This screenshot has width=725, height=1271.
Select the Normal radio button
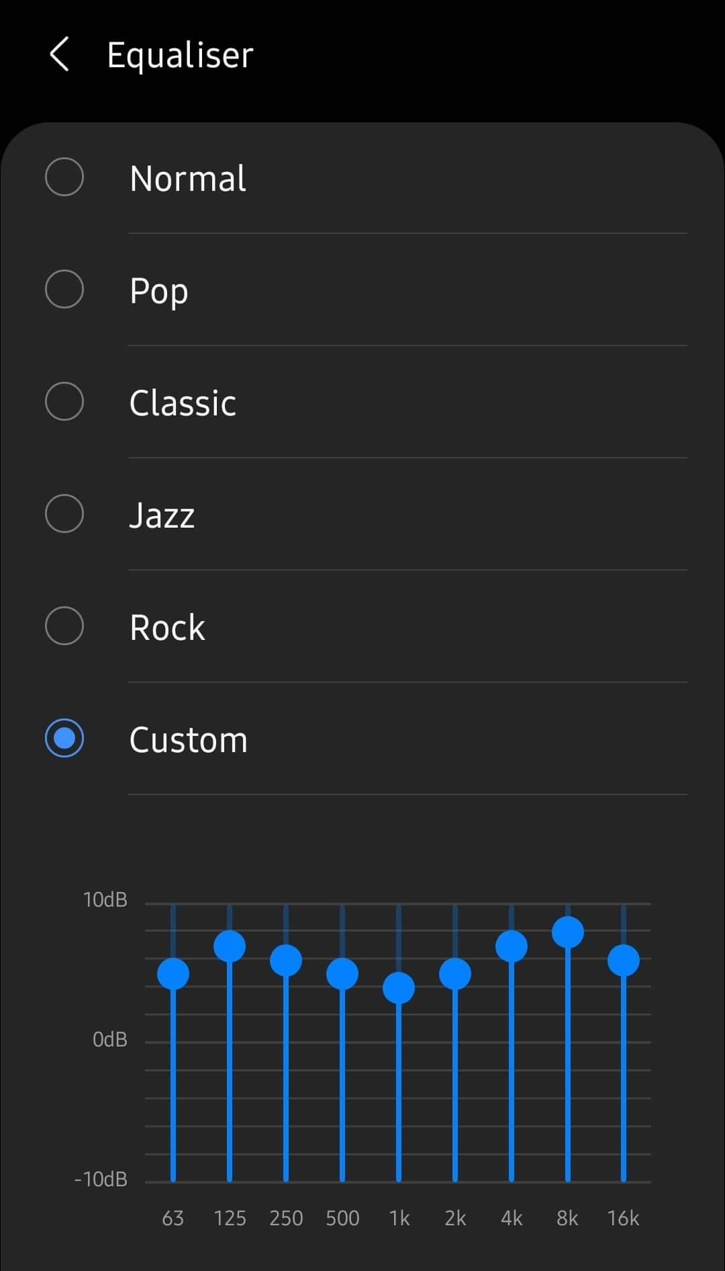click(x=64, y=177)
